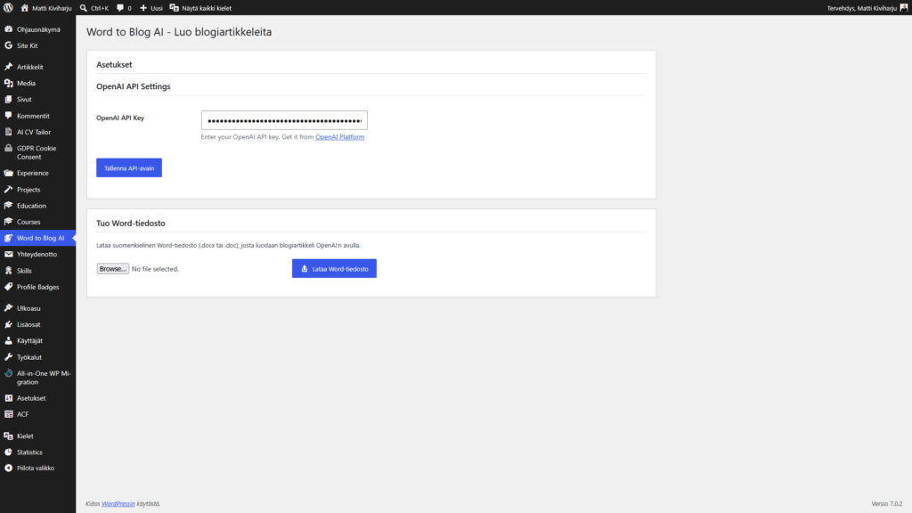Click the ACF icon in sidebar
This screenshot has height=513, width=912.
8,414
